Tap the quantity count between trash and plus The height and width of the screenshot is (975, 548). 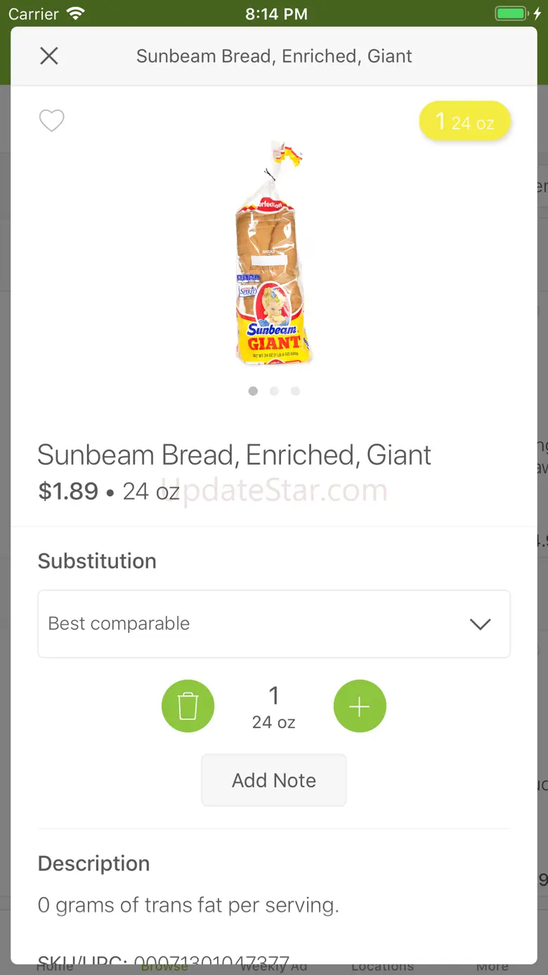pyautogui.click(x=274, y=706)
